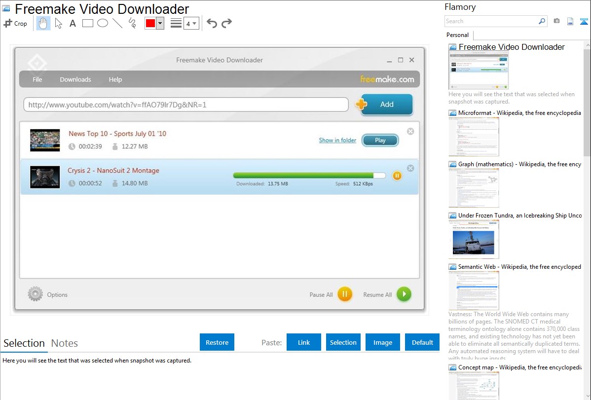Click the Paste Link button

coord(304,342)
